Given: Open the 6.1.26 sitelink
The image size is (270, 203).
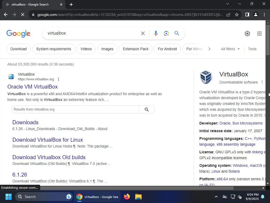Looking at the screenshot, I should pyautogui.click(x=20, y=175).
